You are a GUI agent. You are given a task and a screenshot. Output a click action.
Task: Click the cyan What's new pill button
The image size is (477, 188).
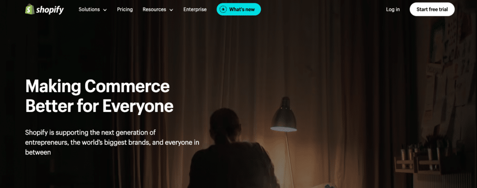pos(238,9)
